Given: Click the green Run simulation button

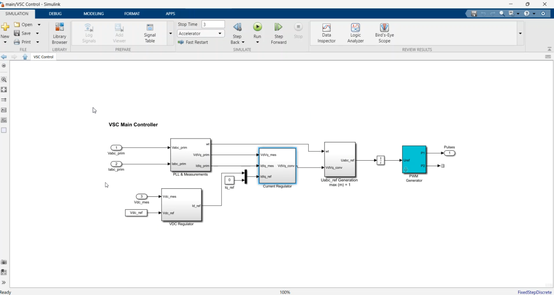Looking at the screenshot, I should 257,27.
